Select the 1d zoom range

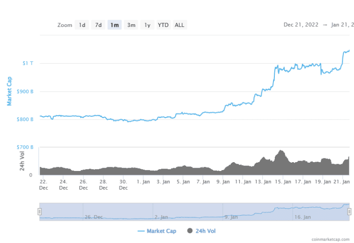[x=82, y=25]
